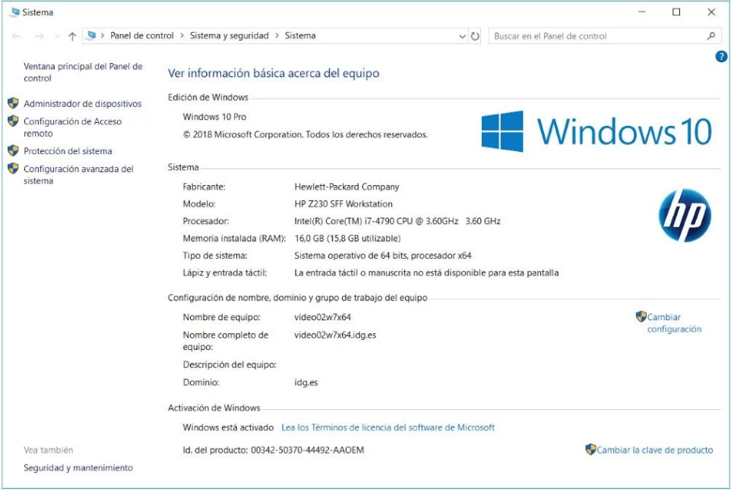Read the Microsoft software license terms link

click(x=388, y=427)
